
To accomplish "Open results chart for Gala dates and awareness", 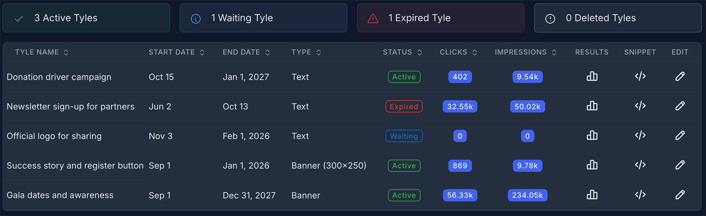I will click(x=592, y=195).
